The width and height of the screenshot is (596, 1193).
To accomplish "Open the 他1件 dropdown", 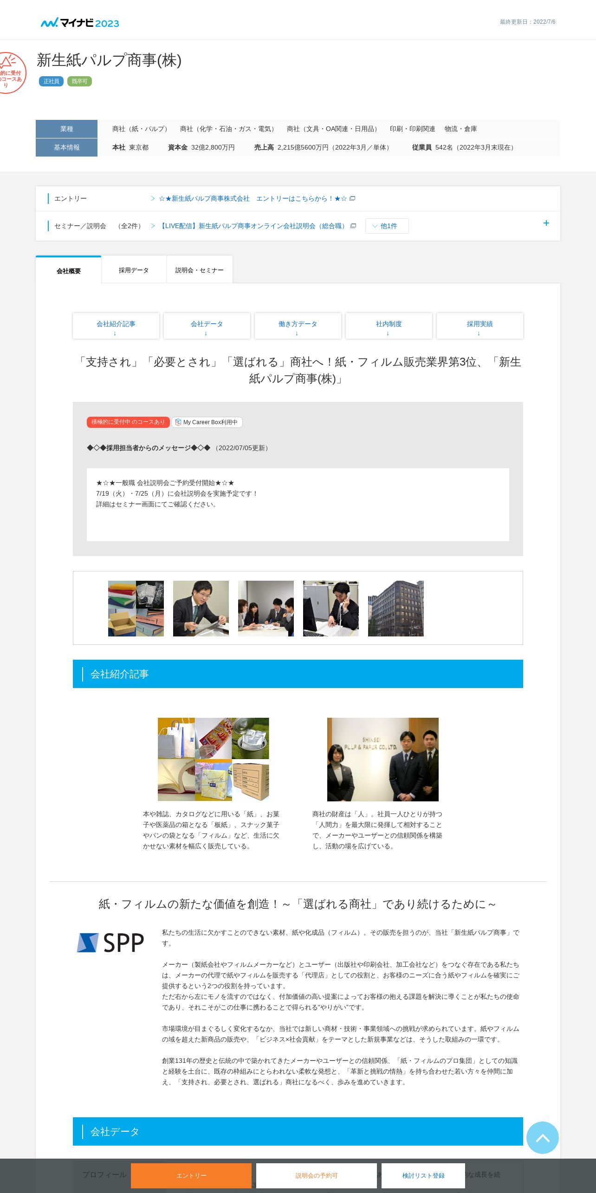I will point(387,226).
